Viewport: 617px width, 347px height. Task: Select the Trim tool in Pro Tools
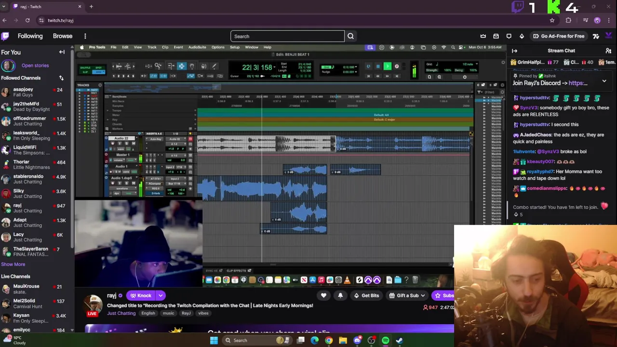(x=171, y=66)
